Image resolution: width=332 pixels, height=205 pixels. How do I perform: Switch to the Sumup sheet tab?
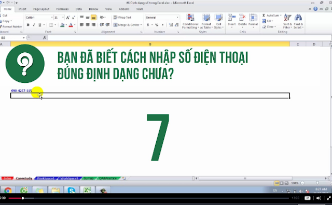point(89,179)
